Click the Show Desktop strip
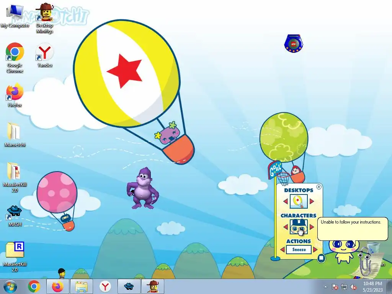This screenshot has width=392, height=294. (390, 286)
